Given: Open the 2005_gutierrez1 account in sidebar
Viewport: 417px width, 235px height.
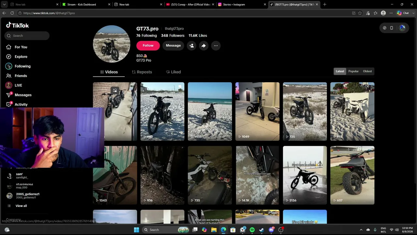Looking at the screenshot, I should (x=23, y=196).
